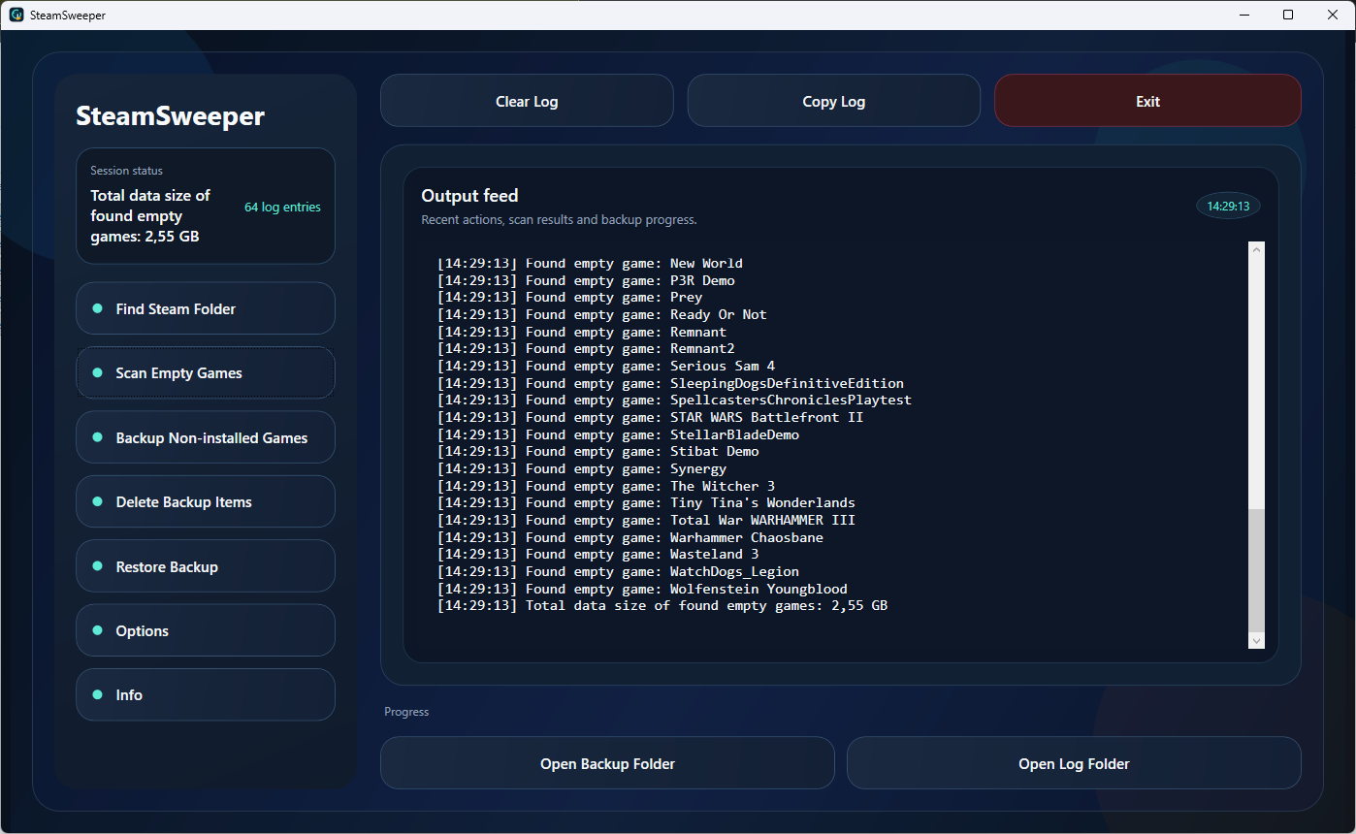Screen dimensions: 1356x834
Task: Click log line "Found empty game: New World"
Action: coord(590,263)
